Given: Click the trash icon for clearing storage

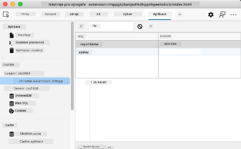Looking at the screenshot, I should [12, 50].
